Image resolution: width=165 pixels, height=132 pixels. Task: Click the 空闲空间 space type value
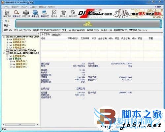[81, 89]
